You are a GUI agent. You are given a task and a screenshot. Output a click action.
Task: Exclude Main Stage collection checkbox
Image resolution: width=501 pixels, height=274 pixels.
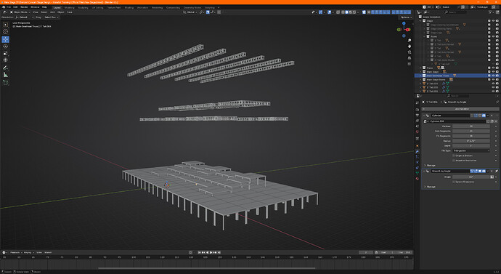489,72
